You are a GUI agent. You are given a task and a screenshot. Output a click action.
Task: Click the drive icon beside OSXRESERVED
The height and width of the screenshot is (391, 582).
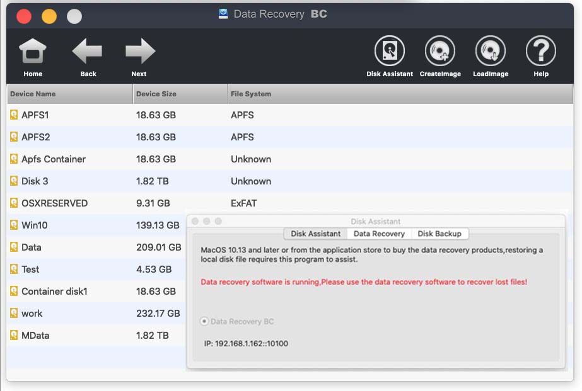point(14,203)
